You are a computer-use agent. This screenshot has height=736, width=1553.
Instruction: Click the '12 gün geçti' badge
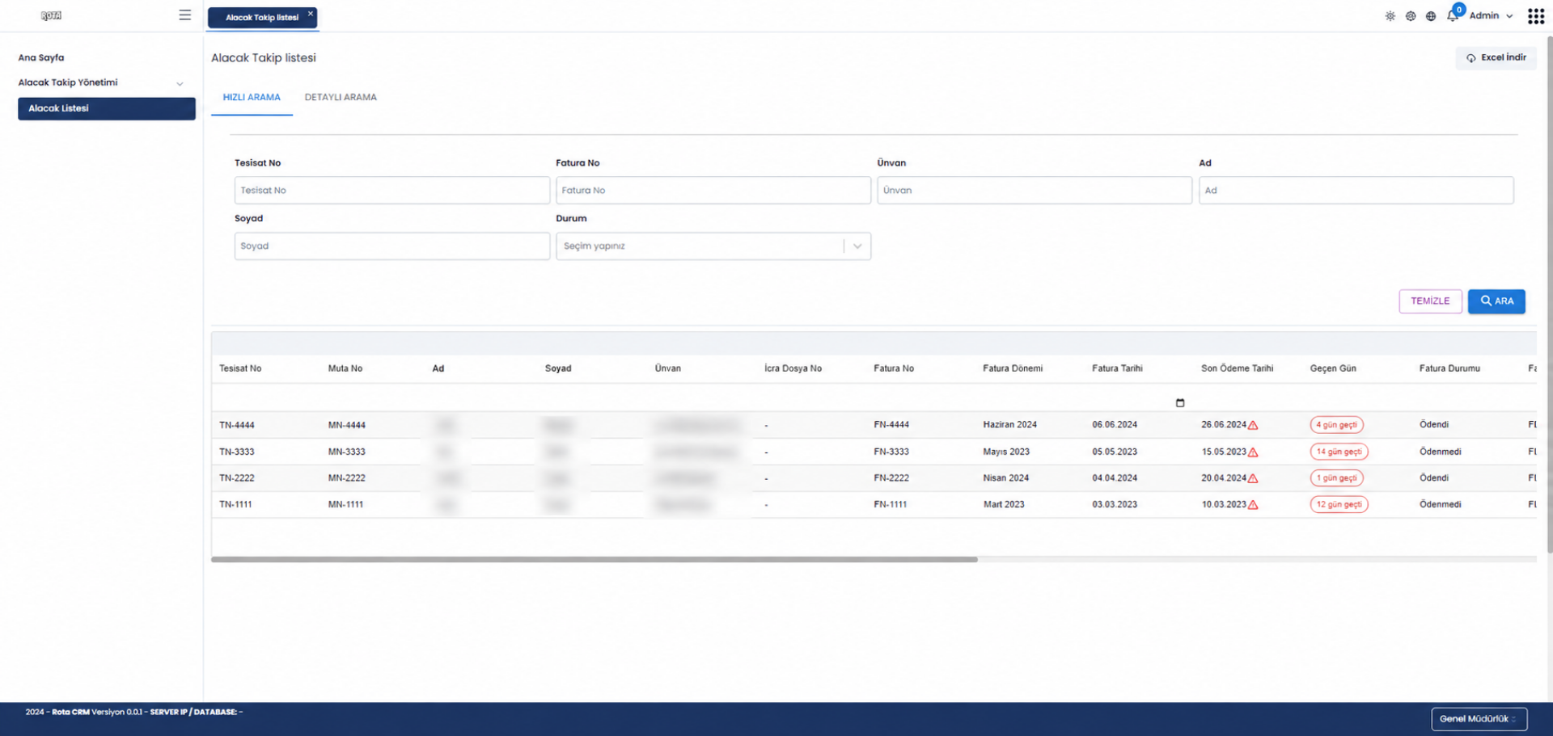tap(1339, 504)
